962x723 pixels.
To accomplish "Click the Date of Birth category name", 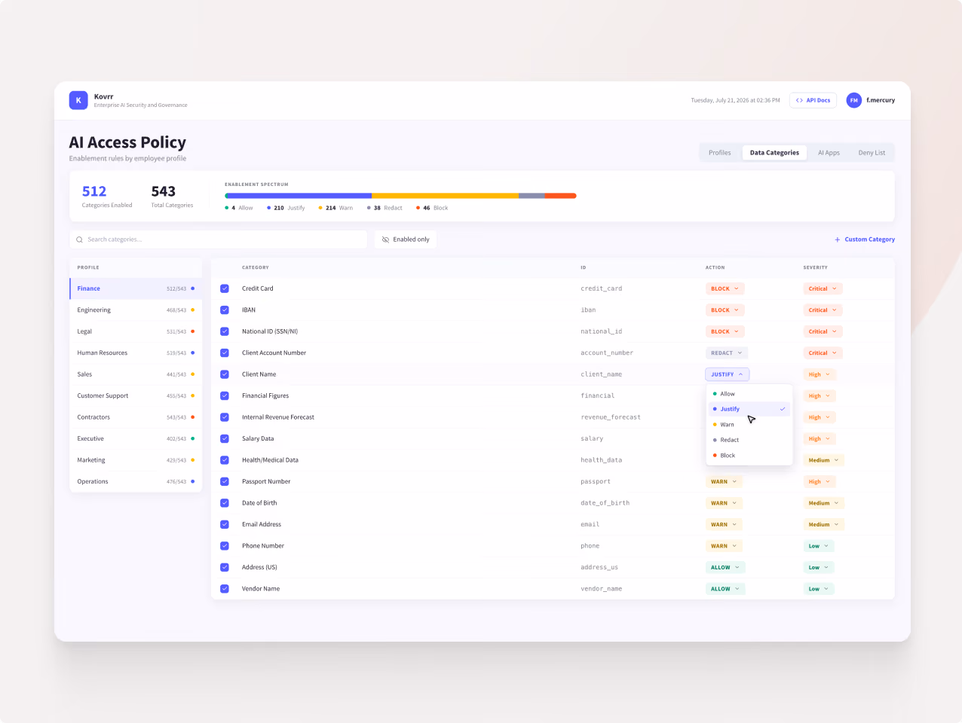I will click(x=259, y=503).
